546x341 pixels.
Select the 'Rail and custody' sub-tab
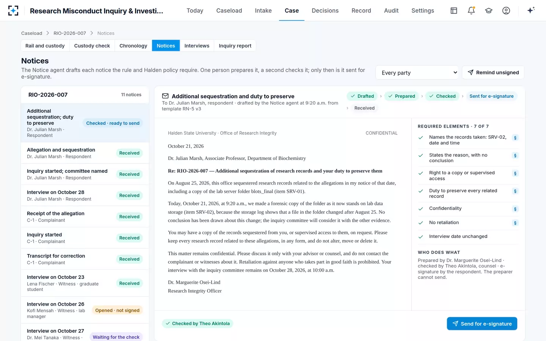[45, 46]
